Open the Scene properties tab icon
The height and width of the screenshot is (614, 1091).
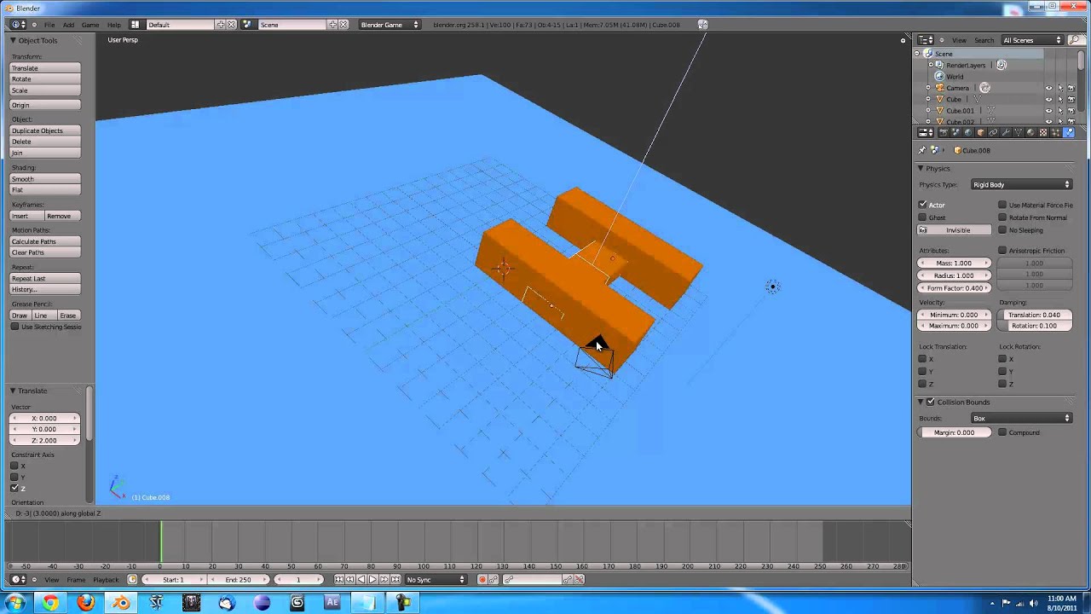(955, 132)
